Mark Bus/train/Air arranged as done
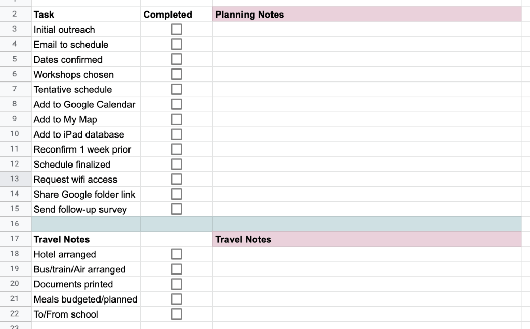Image resolution: width=530 pixels, height=329 pixels. [176, 269]
